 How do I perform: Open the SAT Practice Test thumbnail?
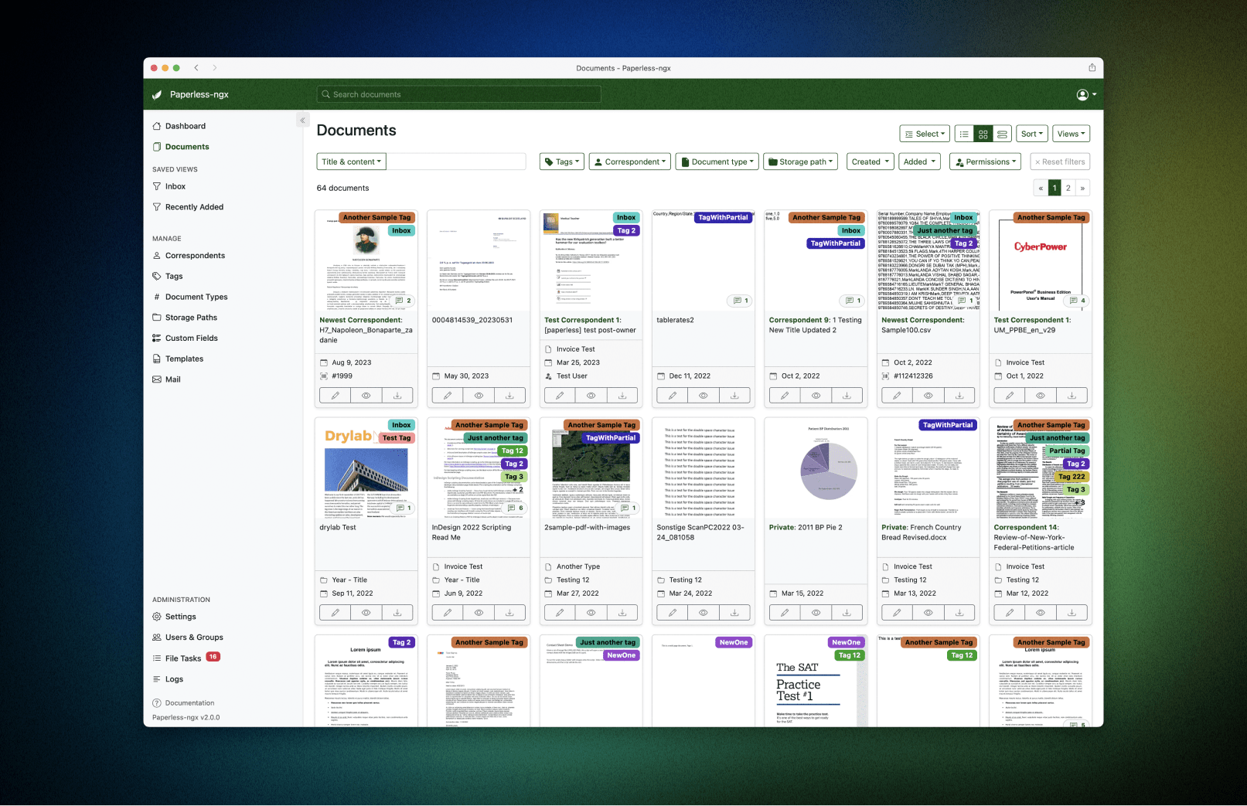[816, 680]
